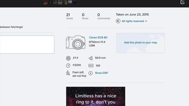Image resolution: width=189 pixels, height=106 pixels.
Task: Open the Limitless advertisement banner
Action: (x=96, y=96)
